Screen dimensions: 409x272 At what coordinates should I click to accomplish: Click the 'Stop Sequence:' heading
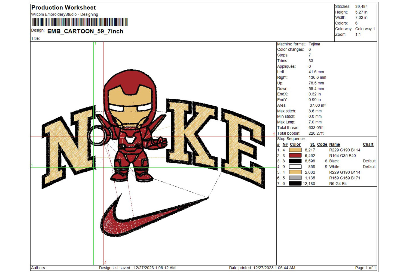pos(291,139)
